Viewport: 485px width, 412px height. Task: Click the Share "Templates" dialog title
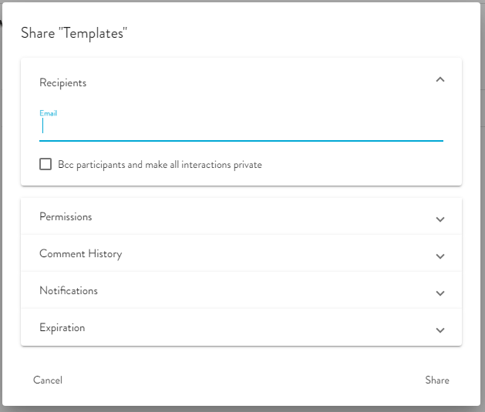(x=74, y=32)
